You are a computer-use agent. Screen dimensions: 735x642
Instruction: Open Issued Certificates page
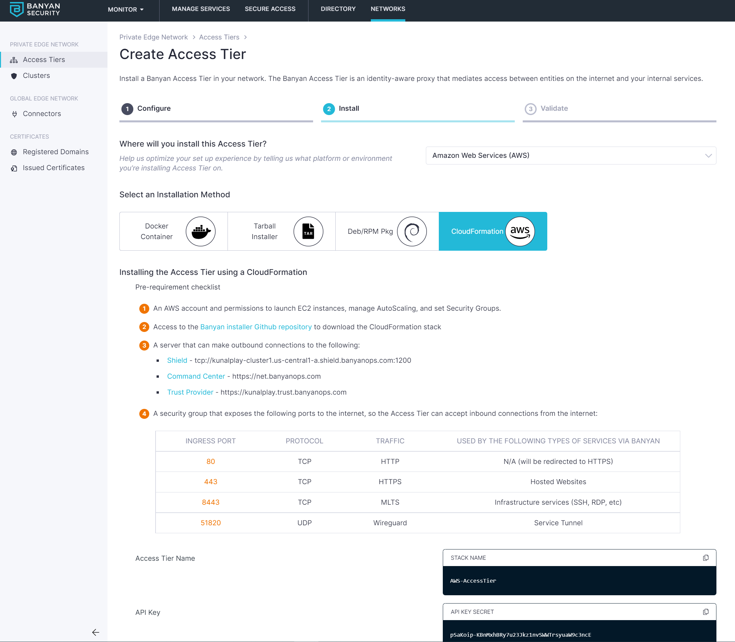tap(54, 168)
